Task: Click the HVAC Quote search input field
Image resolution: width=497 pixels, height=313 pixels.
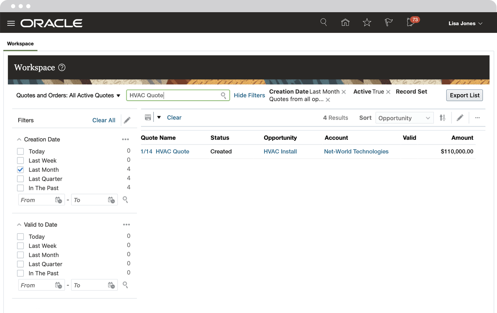Action: [x=174, y=95]
